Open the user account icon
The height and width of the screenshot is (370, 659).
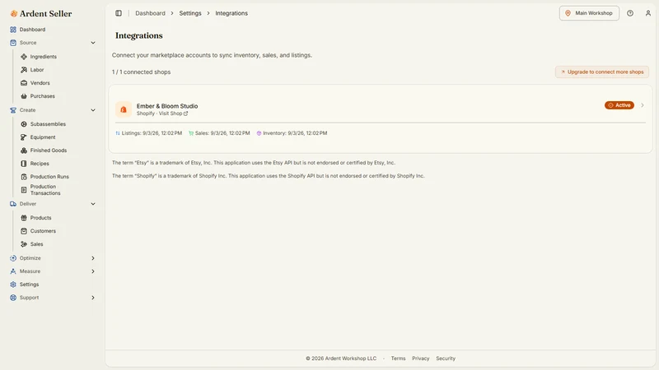[648, 13]
